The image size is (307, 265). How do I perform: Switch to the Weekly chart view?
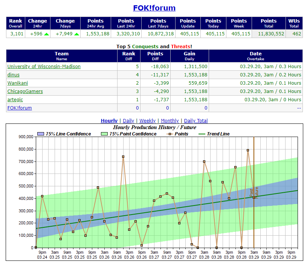(x=147, y=120)
